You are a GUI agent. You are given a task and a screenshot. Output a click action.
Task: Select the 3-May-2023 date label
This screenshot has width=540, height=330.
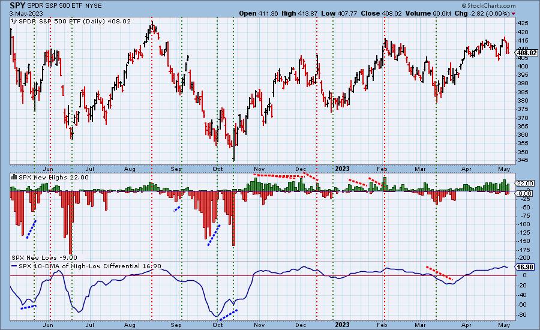[26, 13]
